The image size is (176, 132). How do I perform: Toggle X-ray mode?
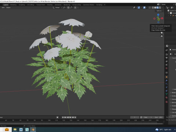[150, 8]
